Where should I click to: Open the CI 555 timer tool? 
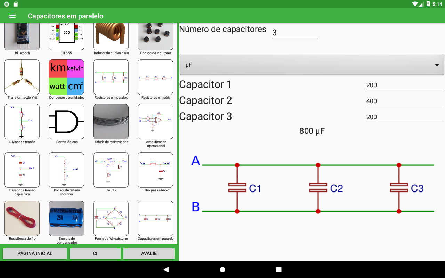click(x=66, y=37)
